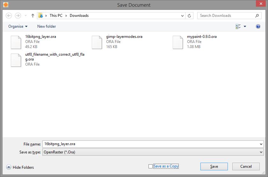268x177 pixels.
Task: Open the Organise menu
Action: [x=18, y=26]
